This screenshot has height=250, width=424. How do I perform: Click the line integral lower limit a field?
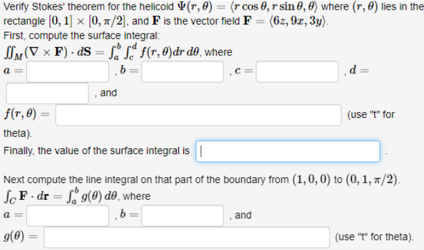pyautogui.click(x=68, y=216)
